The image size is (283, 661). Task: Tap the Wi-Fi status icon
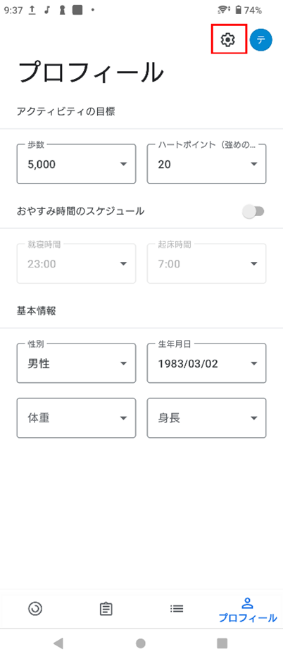(x=223, y=10)
